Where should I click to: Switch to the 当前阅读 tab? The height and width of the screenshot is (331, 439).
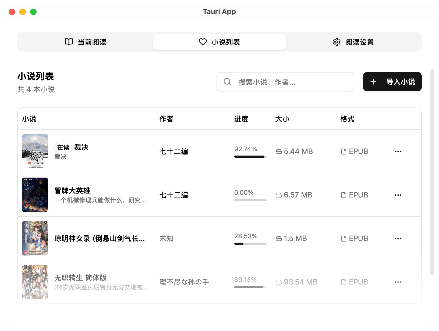[85, 42]
